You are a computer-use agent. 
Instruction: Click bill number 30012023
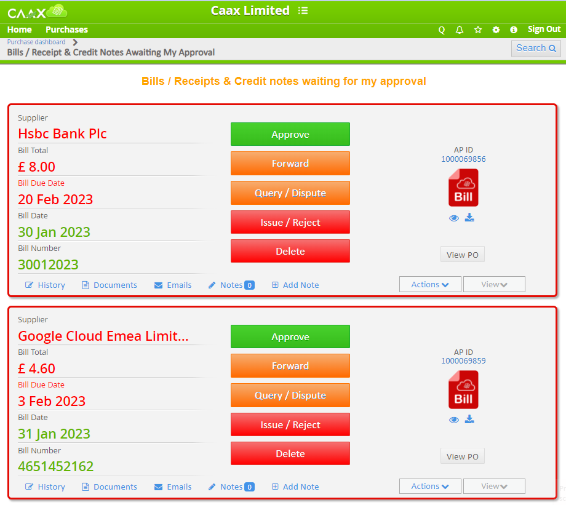[49, 264]
